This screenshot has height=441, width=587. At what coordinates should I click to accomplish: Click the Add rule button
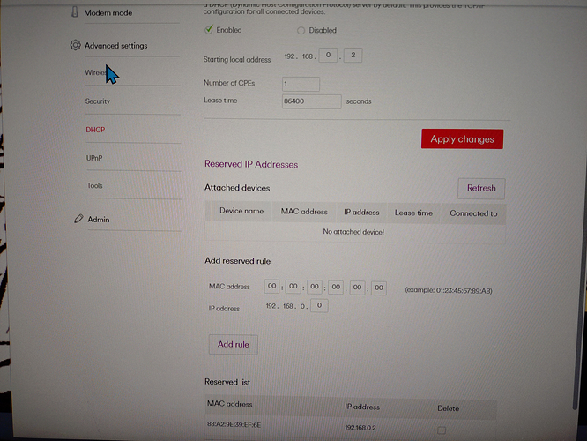[234, 344]
